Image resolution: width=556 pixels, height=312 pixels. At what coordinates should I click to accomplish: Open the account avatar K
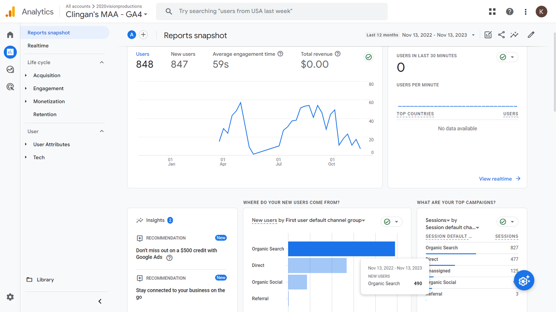(x=541, y=11)
